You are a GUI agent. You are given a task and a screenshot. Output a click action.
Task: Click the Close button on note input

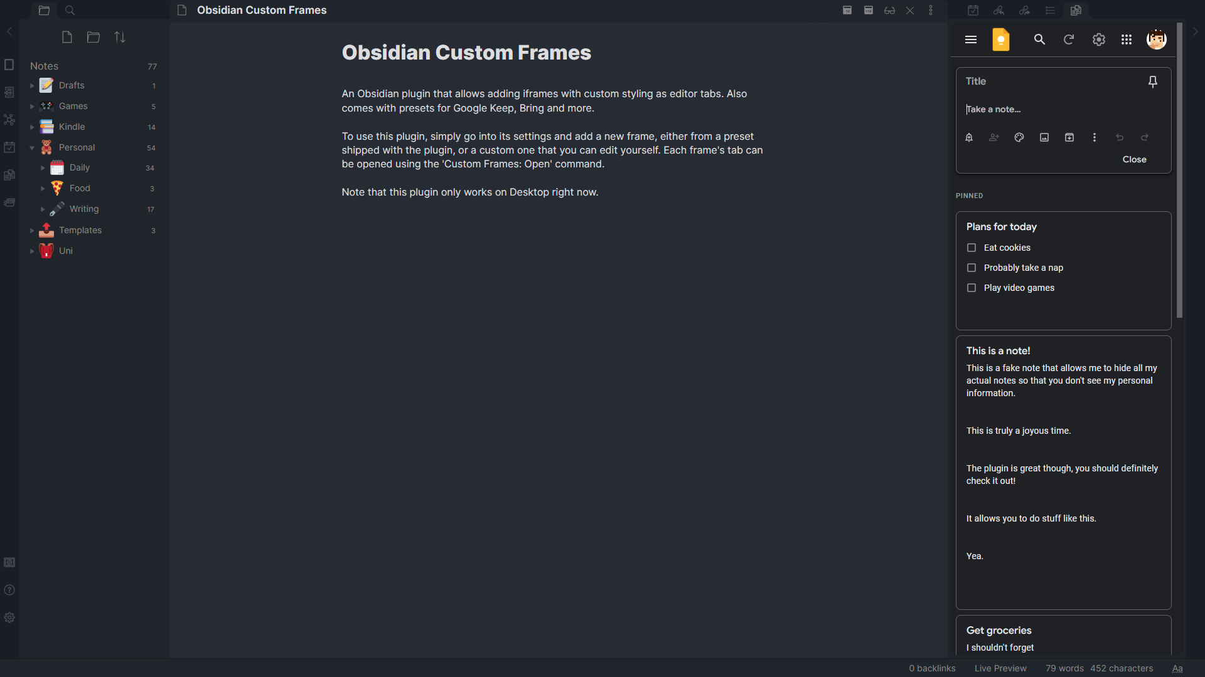click(1134, 159)
